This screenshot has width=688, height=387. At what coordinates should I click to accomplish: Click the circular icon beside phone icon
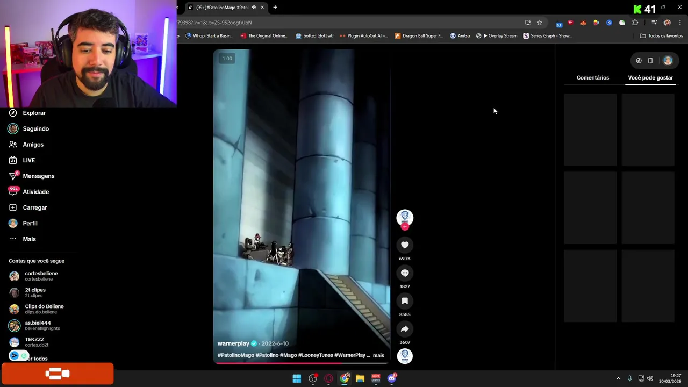639,61
